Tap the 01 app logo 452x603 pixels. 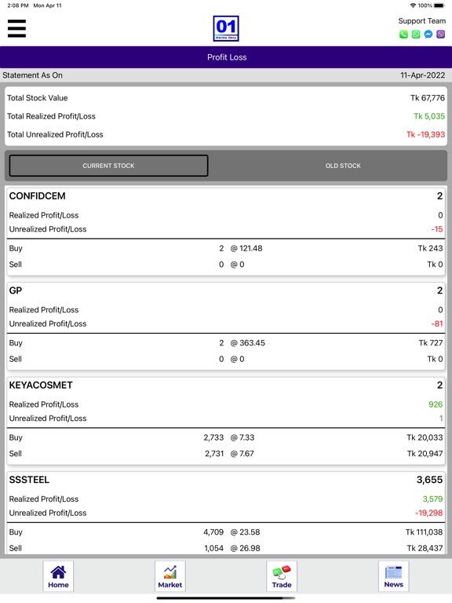coord(226,28)
